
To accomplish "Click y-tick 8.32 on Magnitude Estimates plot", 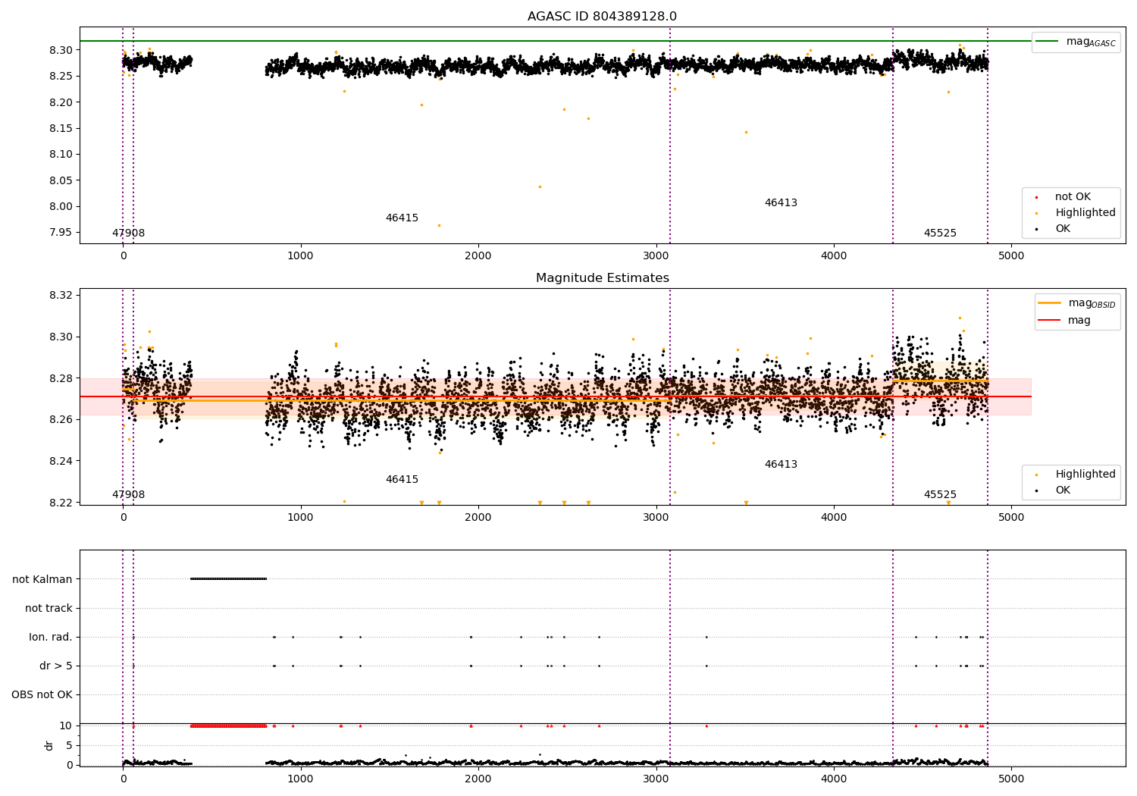I will pyautogui.click(x=61, y=296).
